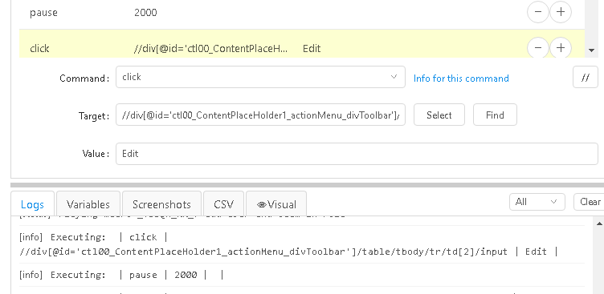
Task: Click the log panel scroll-up arrow
Action: coord(599,224)
